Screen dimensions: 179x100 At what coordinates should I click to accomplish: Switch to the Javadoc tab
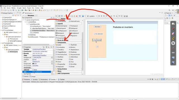pyautogui.click(x=35, y=79)
